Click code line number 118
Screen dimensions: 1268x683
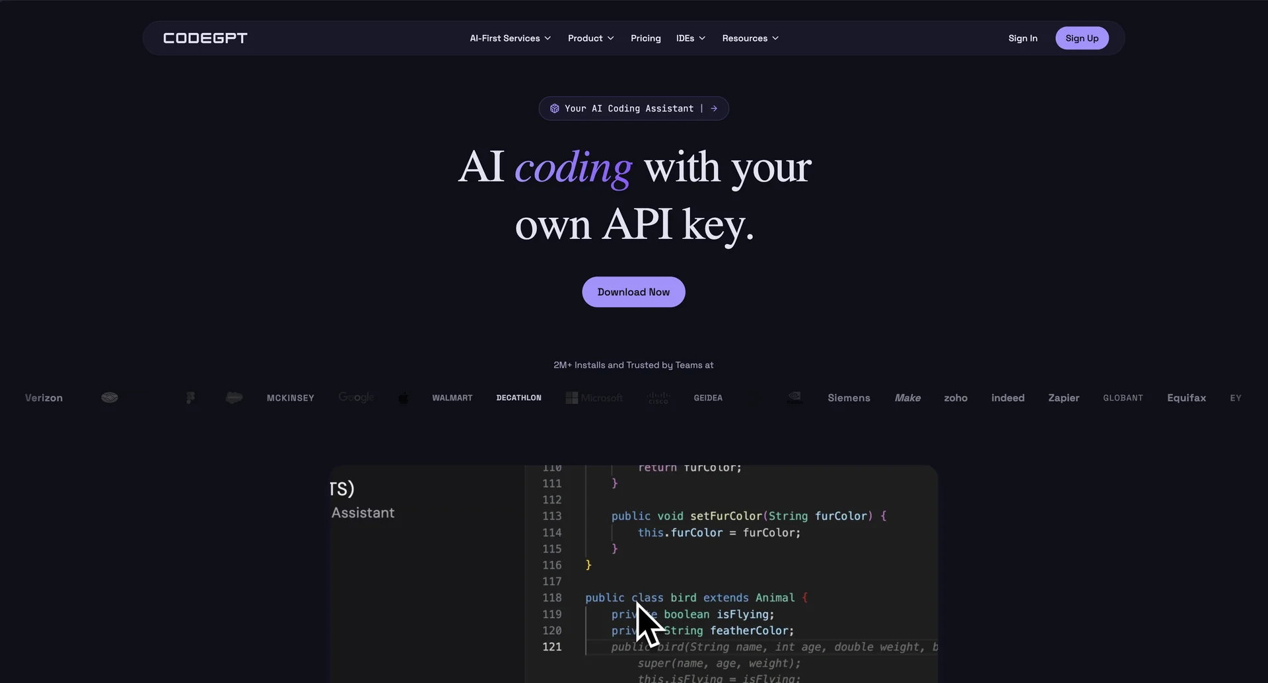pos(551,598)
